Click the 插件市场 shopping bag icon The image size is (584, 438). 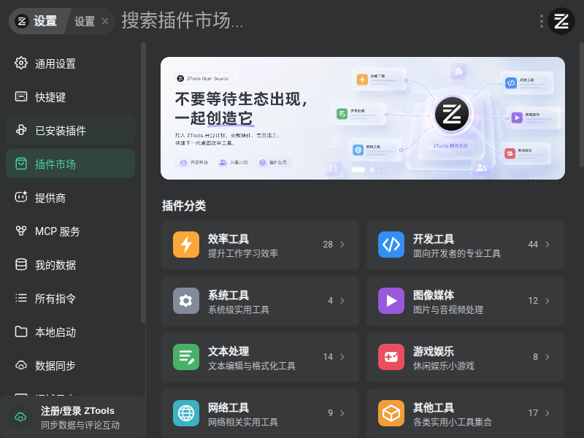click(21, 164)
